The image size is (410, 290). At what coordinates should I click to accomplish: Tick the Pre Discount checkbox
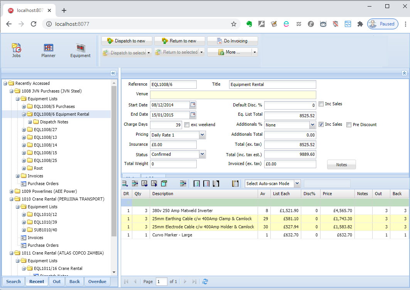tap(349, 125)
